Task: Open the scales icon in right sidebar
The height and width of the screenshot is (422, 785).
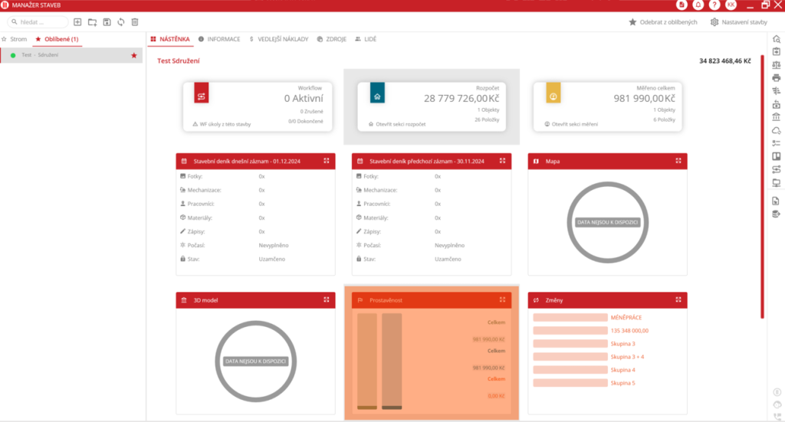Action: click(x=777, y=64)
